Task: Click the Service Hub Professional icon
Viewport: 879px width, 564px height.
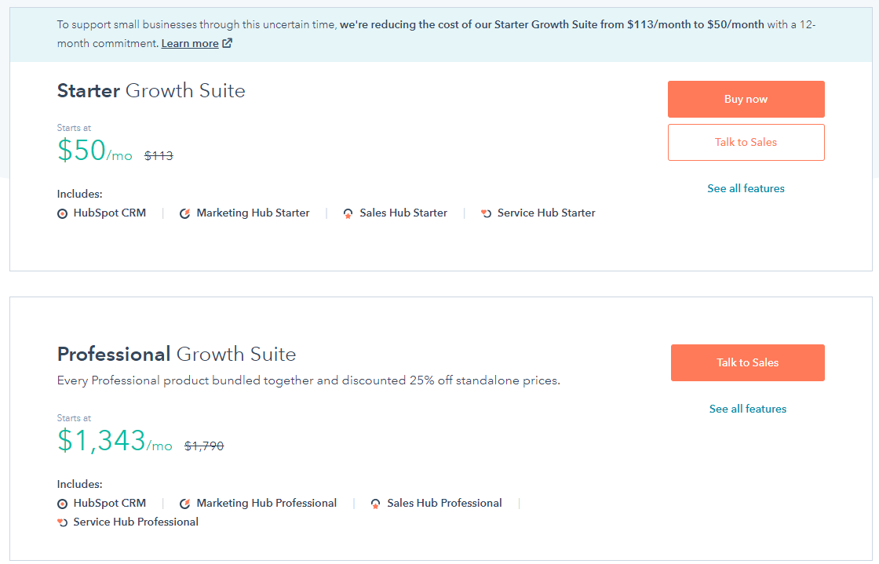Action: click(x=63, y=522)
